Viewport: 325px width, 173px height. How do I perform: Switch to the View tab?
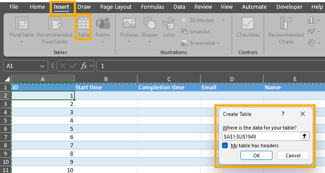226,7
